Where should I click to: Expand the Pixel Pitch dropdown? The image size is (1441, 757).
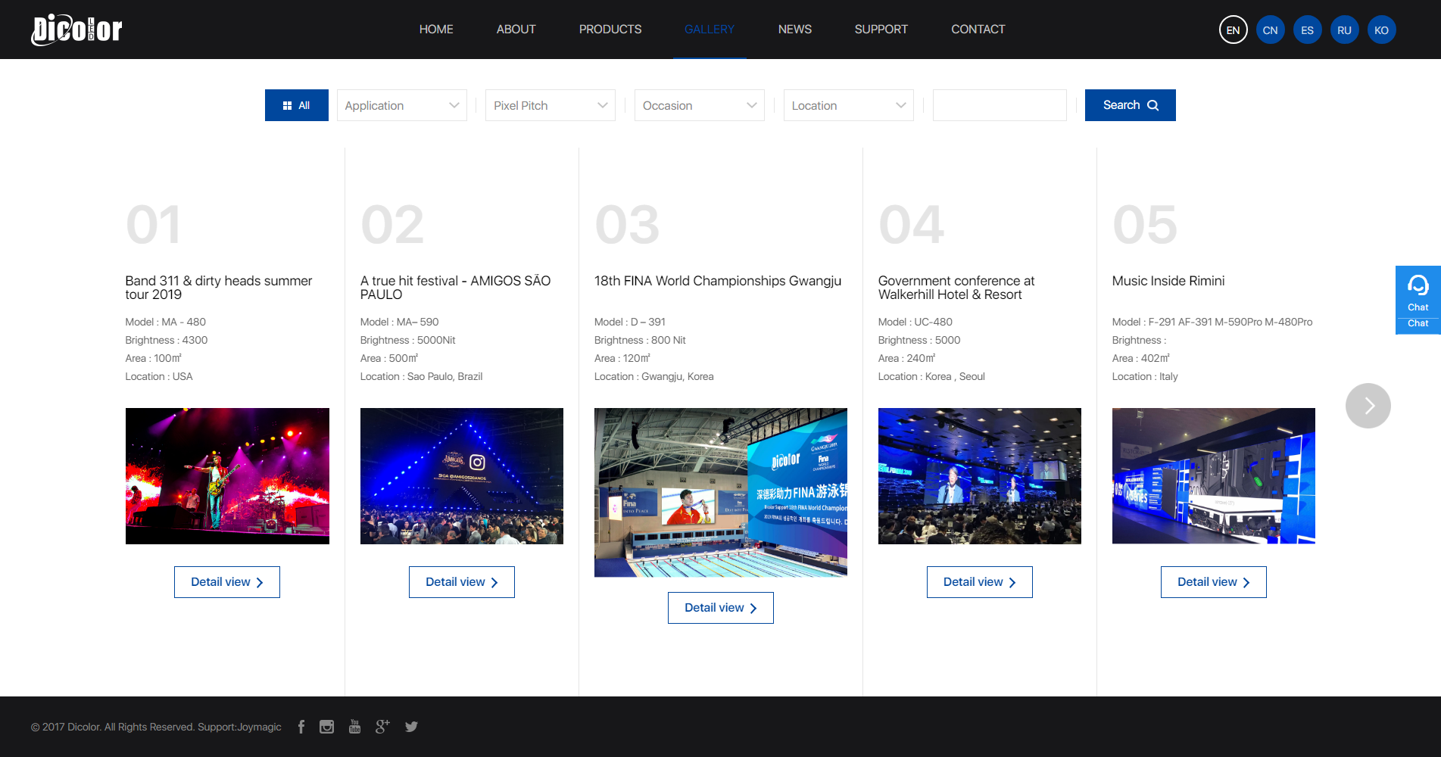point(551,105)
